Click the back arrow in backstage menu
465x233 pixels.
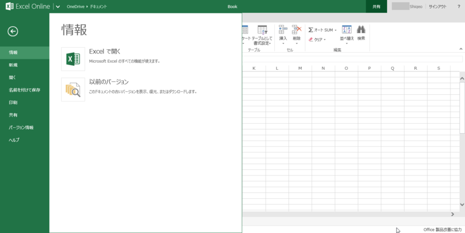coord(13,31)
